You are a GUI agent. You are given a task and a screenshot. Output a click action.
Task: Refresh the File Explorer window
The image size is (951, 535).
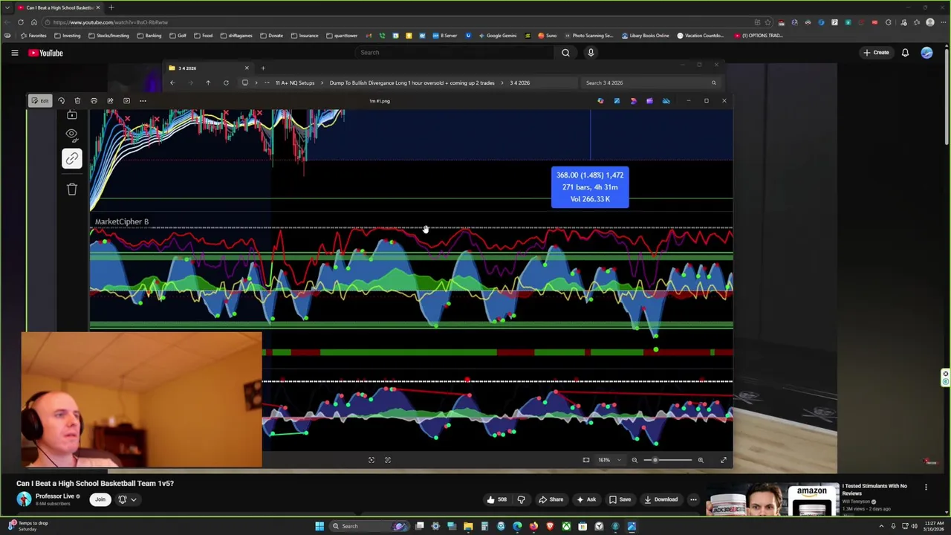226,82
